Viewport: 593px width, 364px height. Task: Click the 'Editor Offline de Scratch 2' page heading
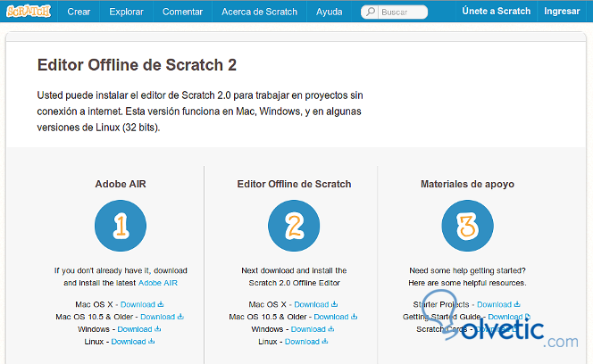point(137,65)
